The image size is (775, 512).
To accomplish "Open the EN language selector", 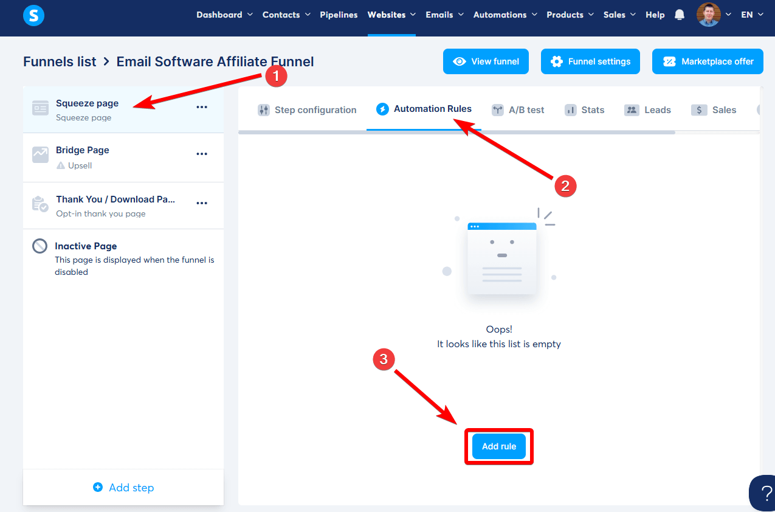I will coord(752,15).
